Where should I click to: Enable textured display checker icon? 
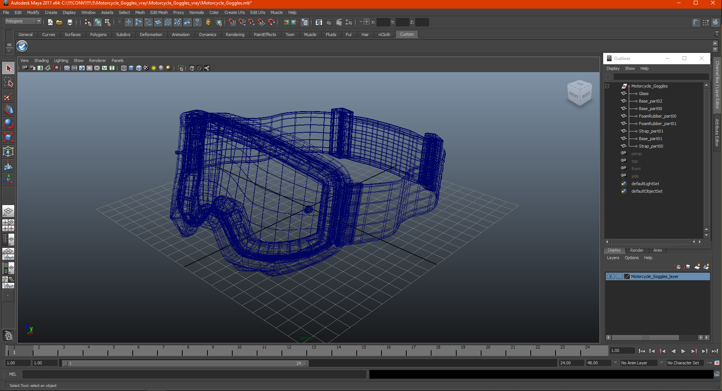tap(146, 68)
